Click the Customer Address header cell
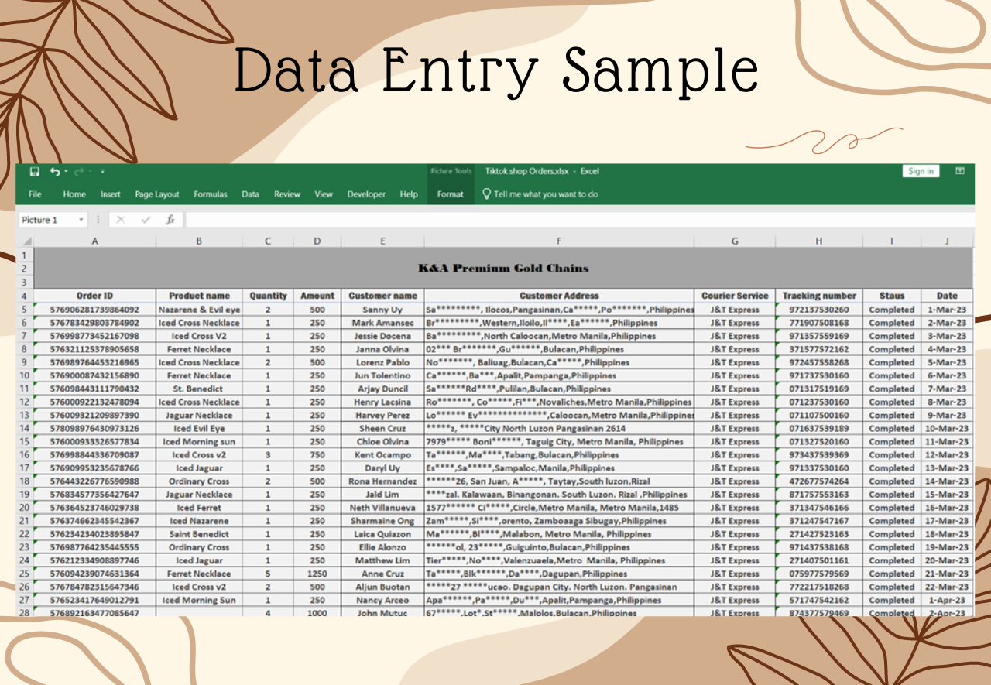This screenshot has width=991, height=685. click(x=559, y=296)
